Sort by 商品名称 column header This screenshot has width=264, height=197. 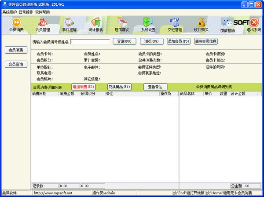click(x=191, y=94)
